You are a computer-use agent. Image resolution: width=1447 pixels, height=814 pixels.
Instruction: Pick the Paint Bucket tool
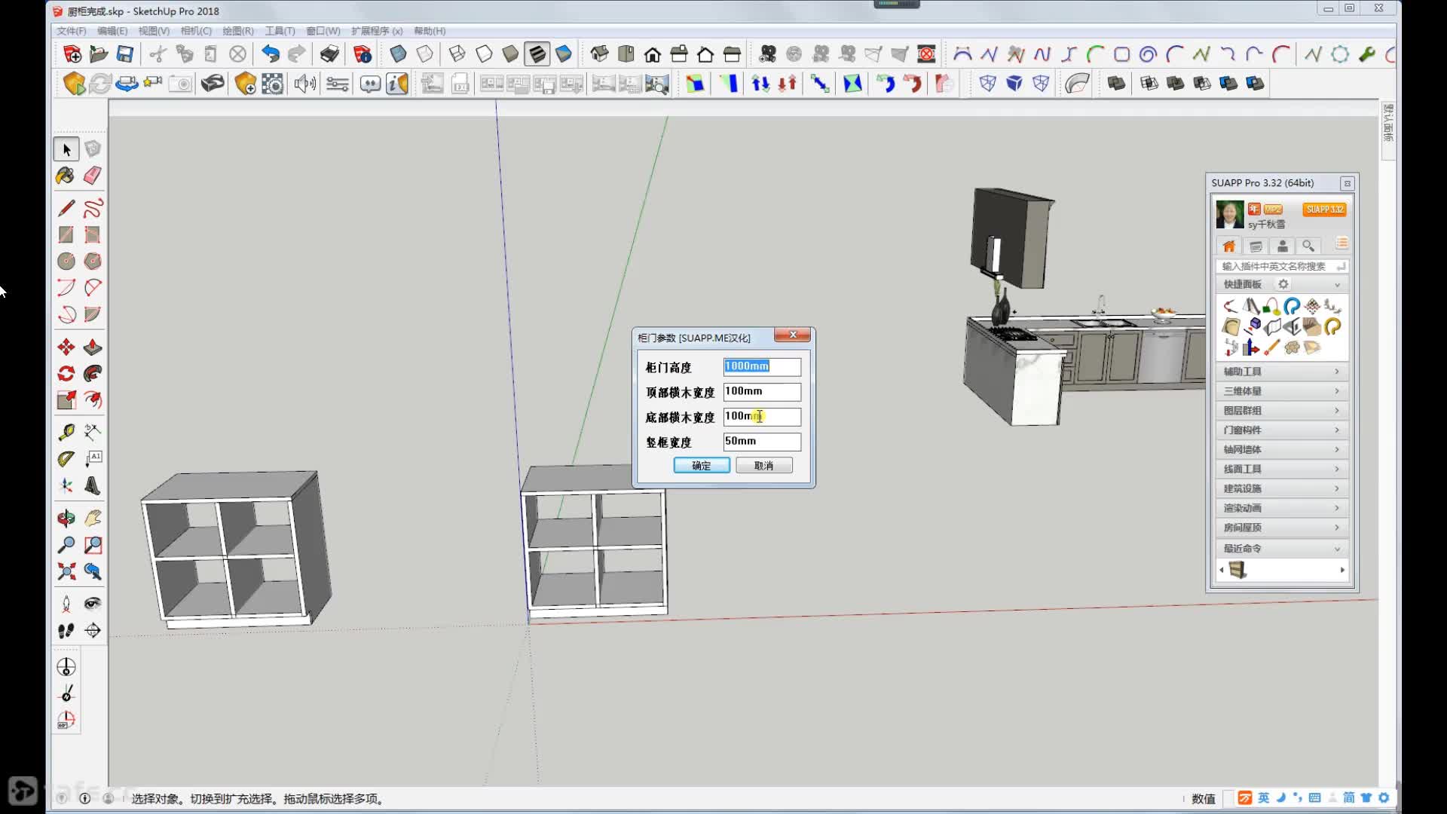66,176
